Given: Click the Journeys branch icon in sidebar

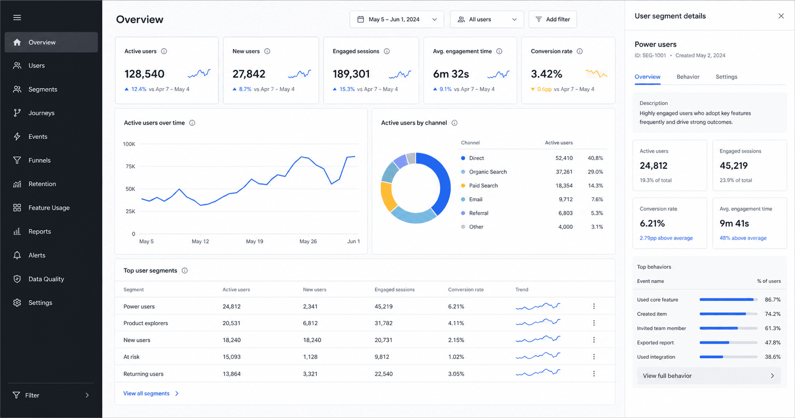Looking at the screenshot, I should (x=17, y=113).
